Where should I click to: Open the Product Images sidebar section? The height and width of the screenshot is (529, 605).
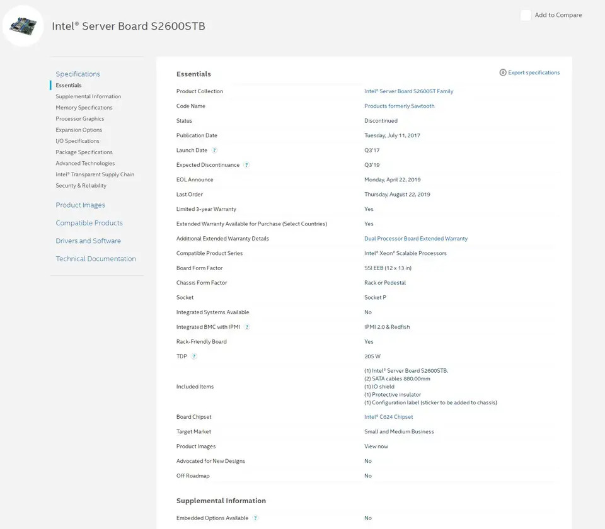click(80, 205)
